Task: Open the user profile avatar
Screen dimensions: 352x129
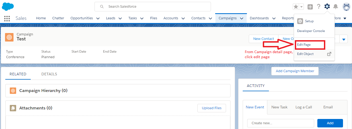Action: [346, 7]
